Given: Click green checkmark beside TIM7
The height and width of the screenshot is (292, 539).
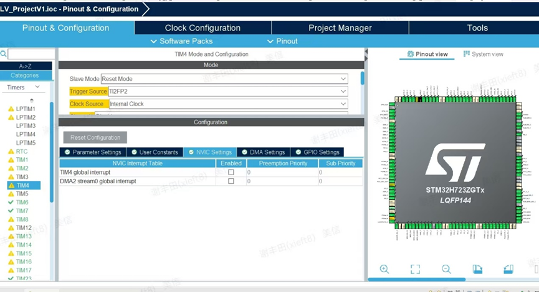Looking at the screenshot, I should [11, 211].
